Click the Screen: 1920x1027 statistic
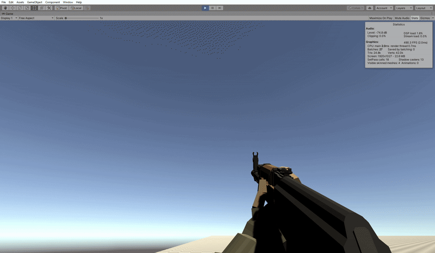The image size is (435, 253). [386, 56]
